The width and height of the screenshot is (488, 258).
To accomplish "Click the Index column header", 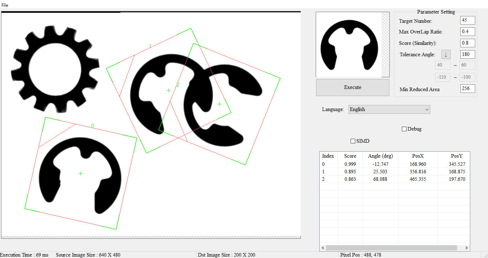I will [329, 156].
